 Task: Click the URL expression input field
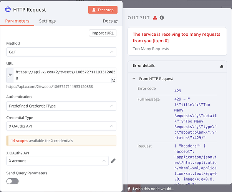coord(65,75)
